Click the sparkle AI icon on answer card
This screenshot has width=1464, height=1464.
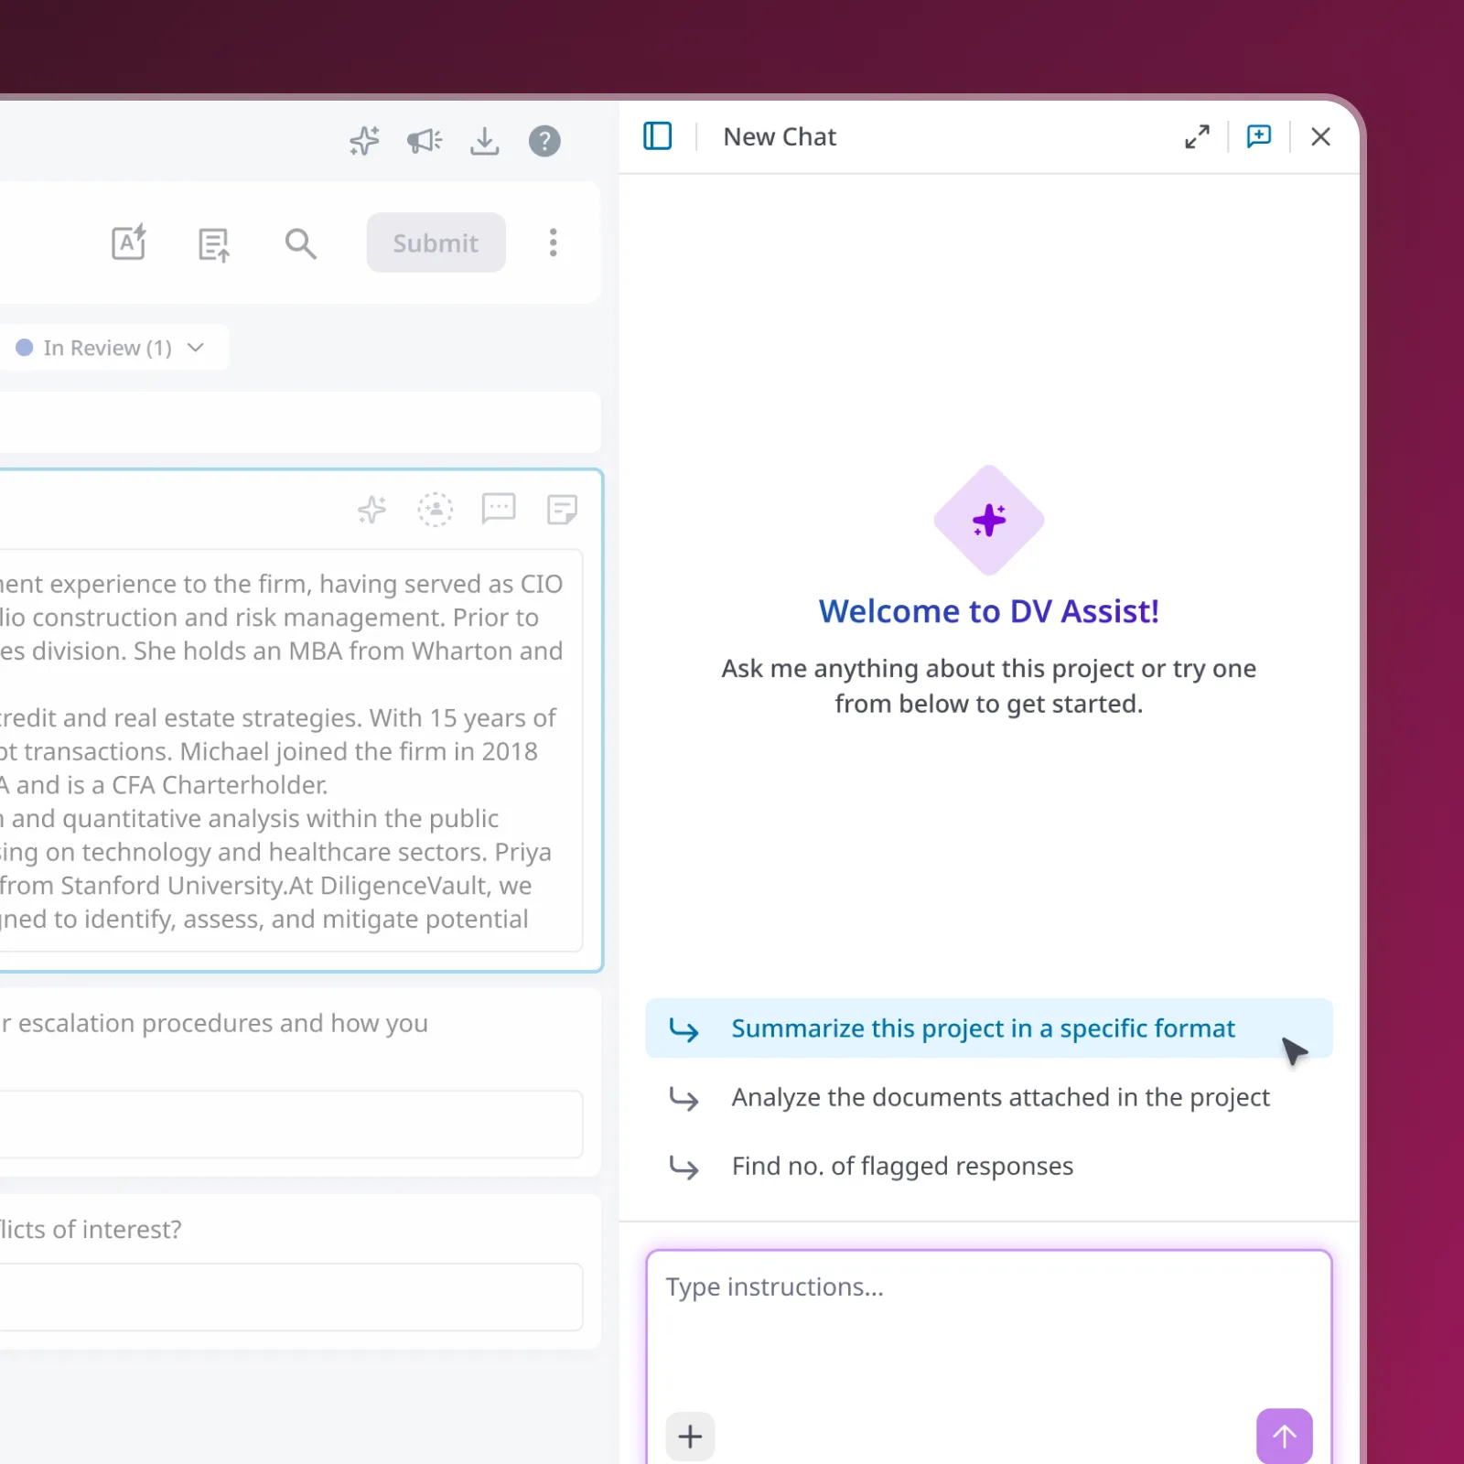pyautogui.click(x=372, y=509)
